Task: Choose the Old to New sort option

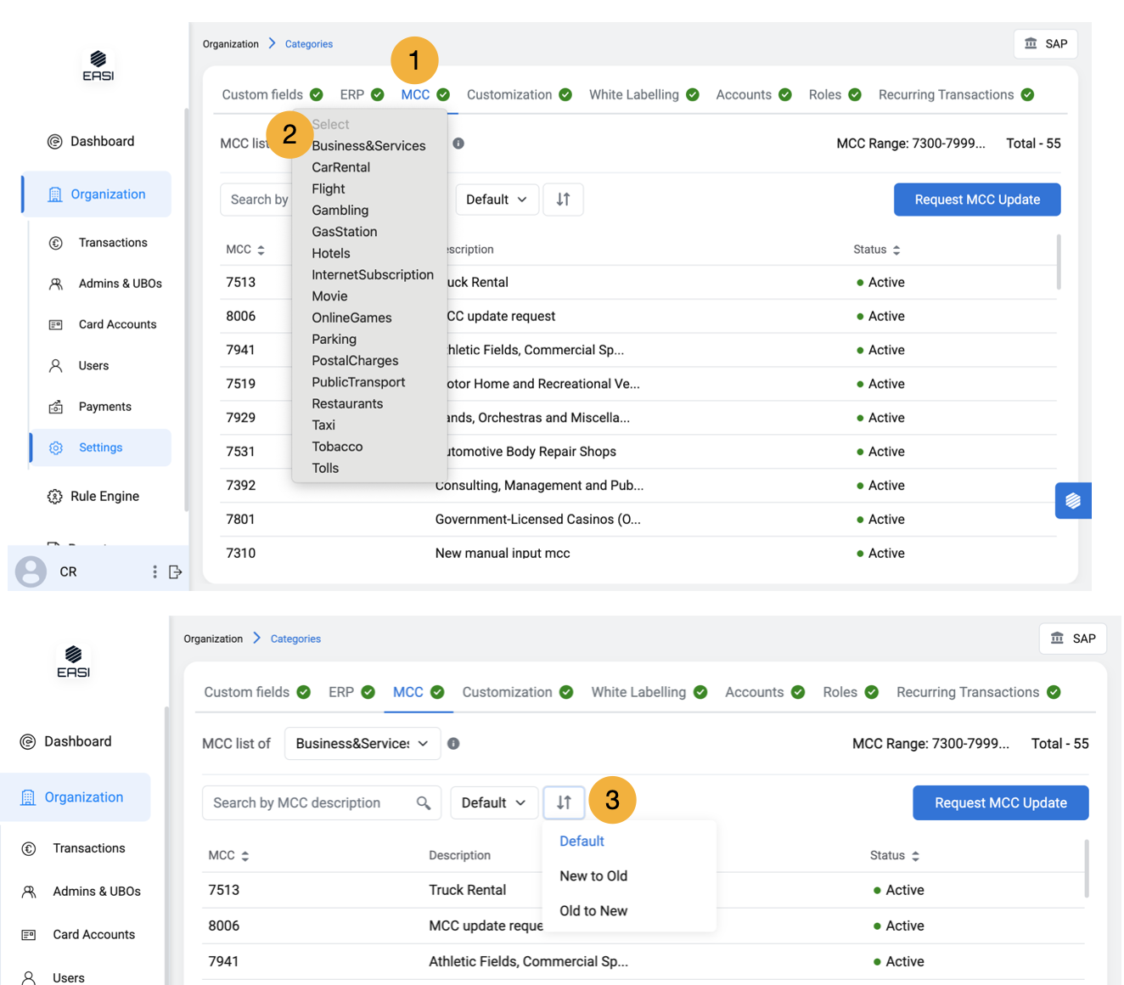Action: coord(593,911)
